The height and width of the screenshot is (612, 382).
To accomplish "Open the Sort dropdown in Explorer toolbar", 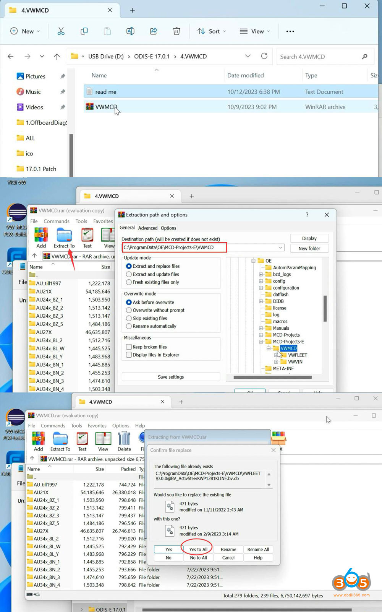I will [211, 31].
